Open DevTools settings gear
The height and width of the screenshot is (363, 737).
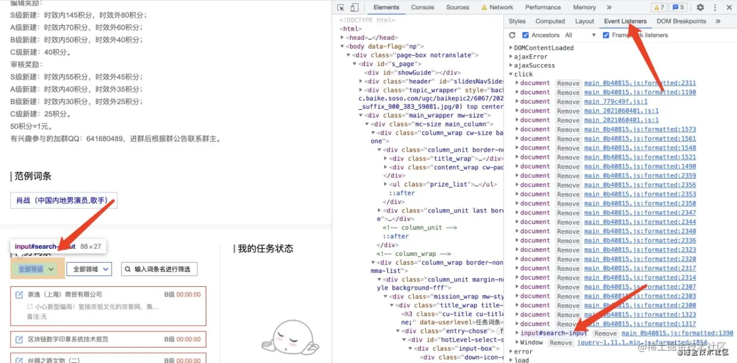[x=700, y=7]
